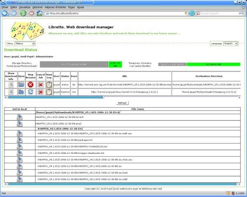Click the green go button beside address bar
Image resolution: width=247 pixels, height=197 pixels.
coord(192,14)
